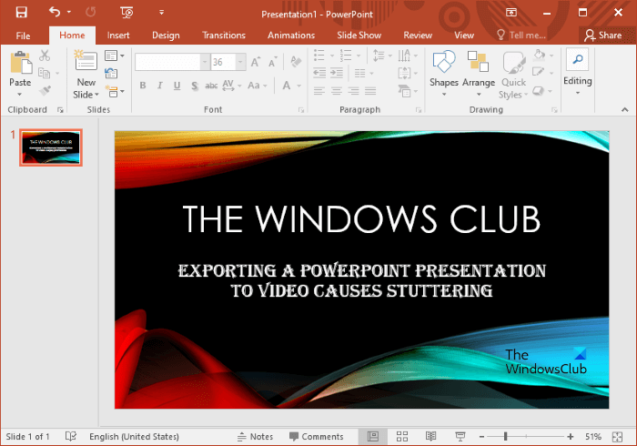This screenshot has height=446, width=637.
Task: Pick the Font Color button
Action: point(287,86)
